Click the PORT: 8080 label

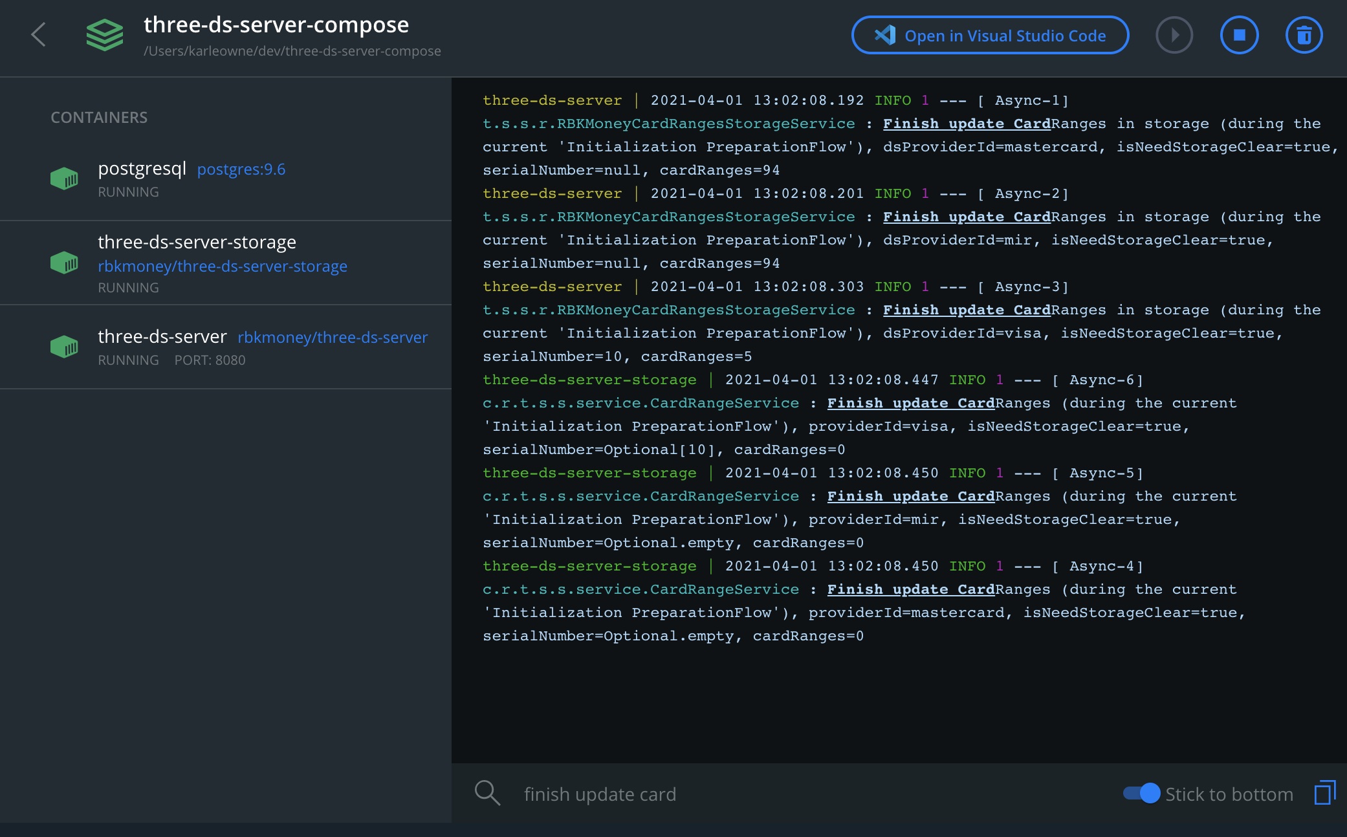coord(210,360)
